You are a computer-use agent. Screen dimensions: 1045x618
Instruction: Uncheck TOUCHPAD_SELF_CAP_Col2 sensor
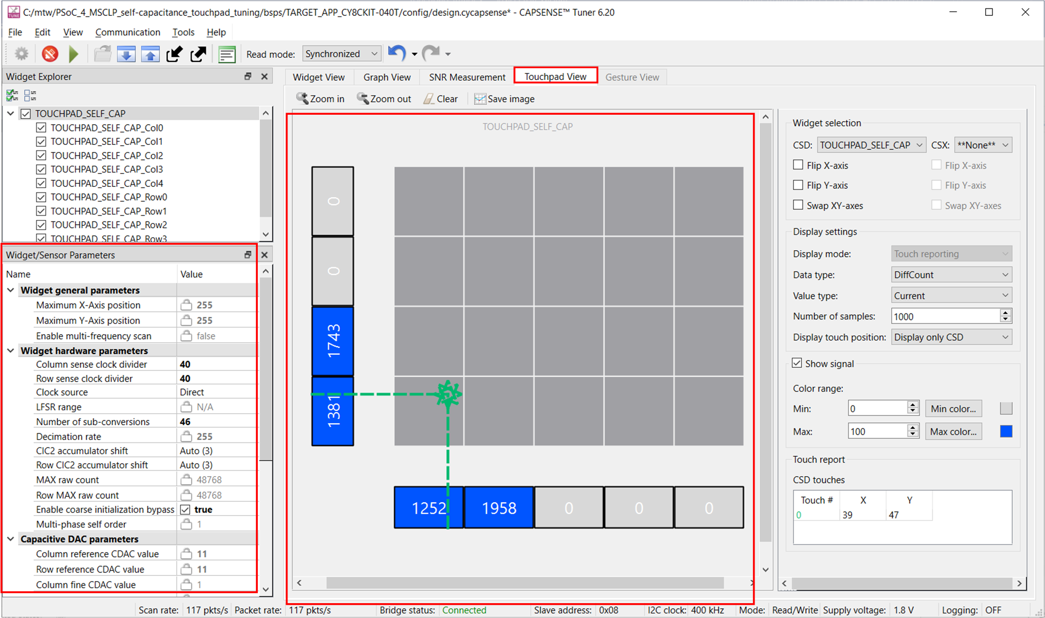(x=41, y=155)
